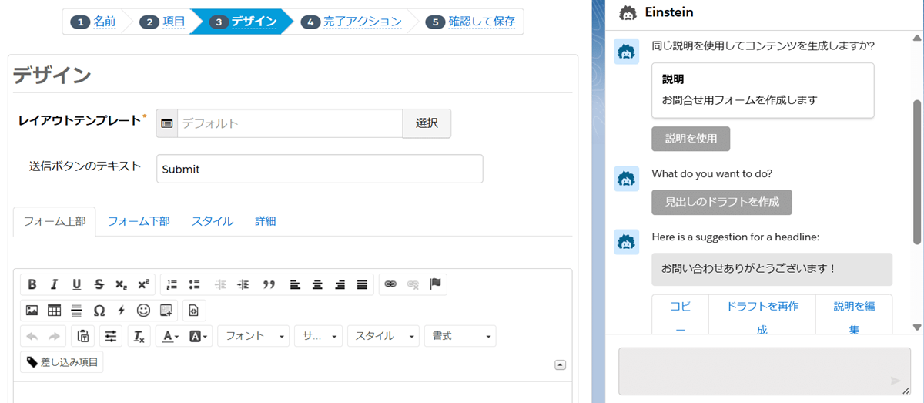The image size is (924, 403).
Task: Click the insert link icon
Action: pos(390,284)
